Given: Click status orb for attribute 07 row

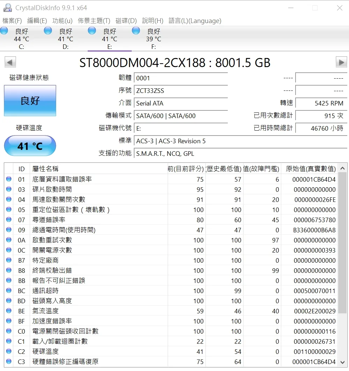Looking at the screenshot, I should (x=9, y=219).
